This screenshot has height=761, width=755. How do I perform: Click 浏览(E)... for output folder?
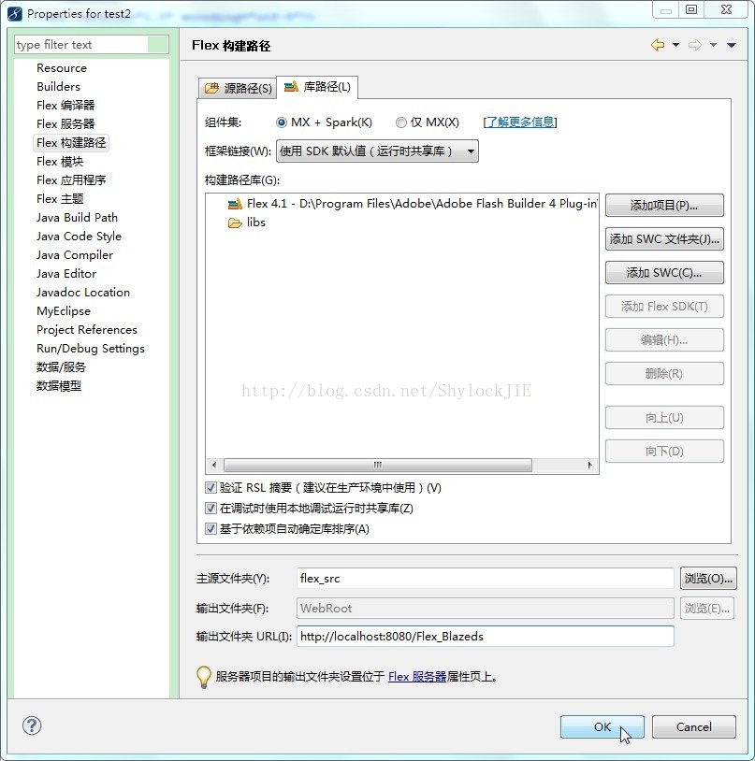point(707,608)
